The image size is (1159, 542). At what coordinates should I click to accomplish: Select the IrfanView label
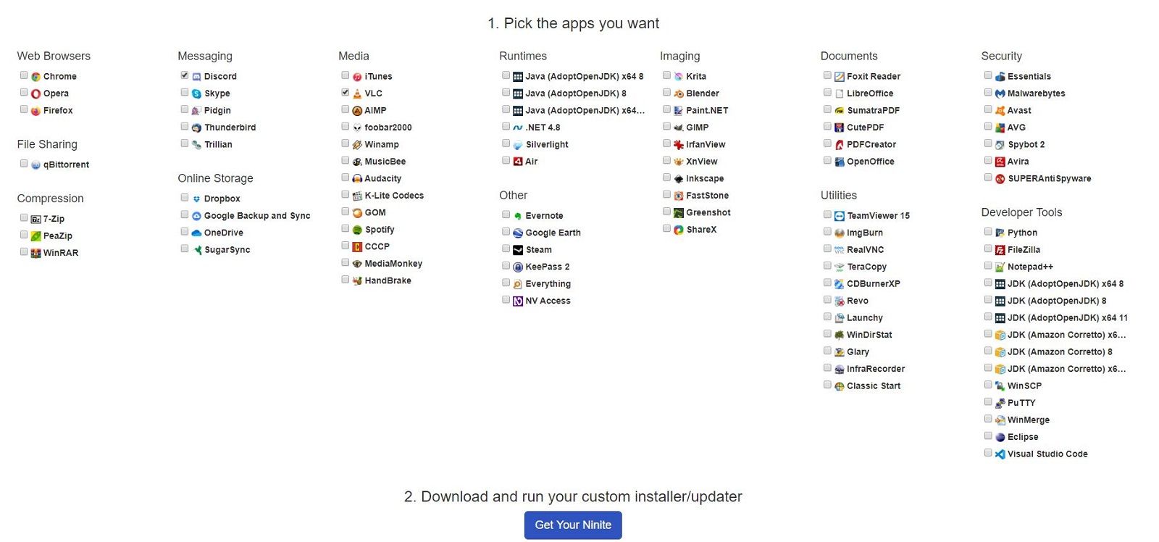[x=706, y=145]
